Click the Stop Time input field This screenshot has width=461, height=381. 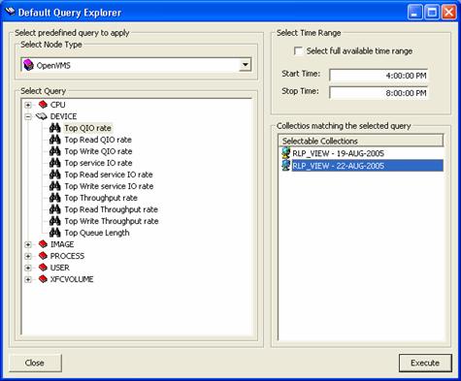pos(379,93)
